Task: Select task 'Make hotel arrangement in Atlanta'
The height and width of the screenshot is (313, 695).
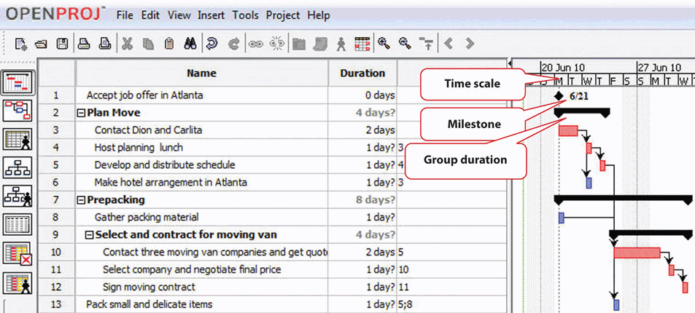Action: click(171, 183)
